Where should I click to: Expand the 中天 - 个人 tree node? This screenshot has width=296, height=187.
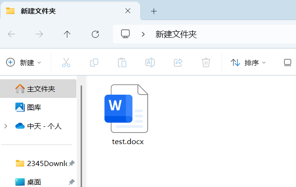pos(6,126)
